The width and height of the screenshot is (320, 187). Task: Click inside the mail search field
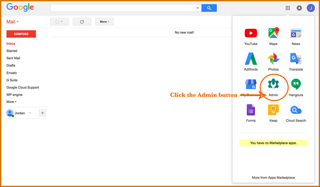(123, 8)
